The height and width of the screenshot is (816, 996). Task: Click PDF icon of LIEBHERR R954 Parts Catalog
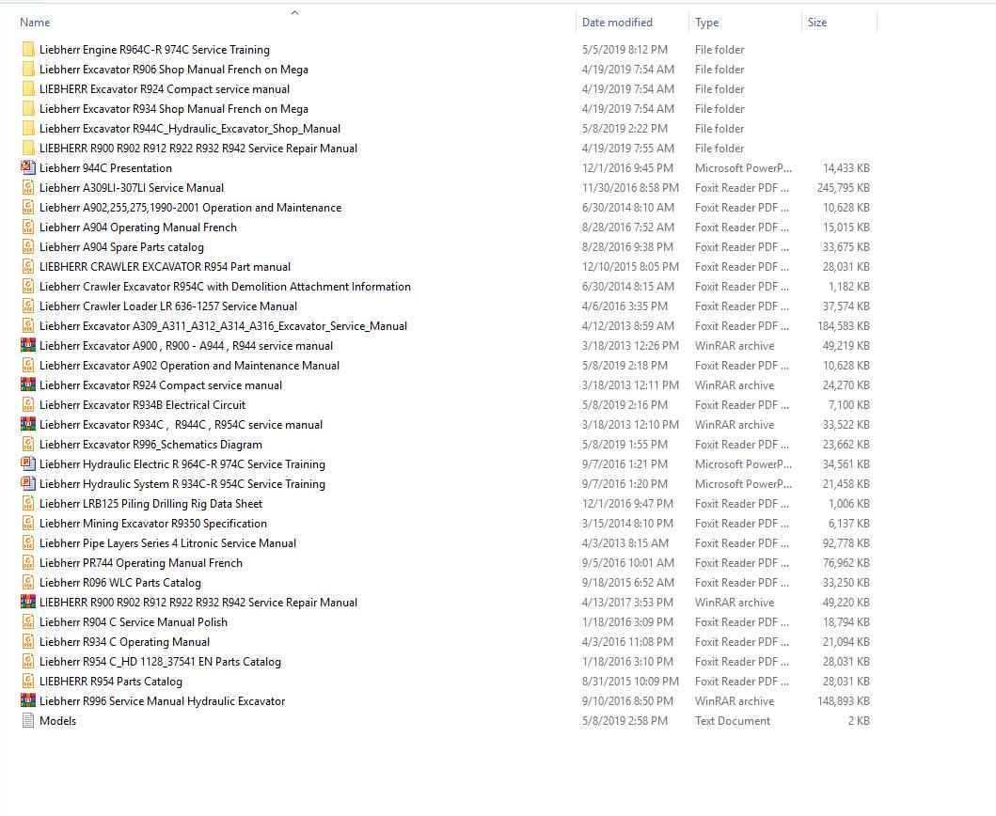[28, 681]
